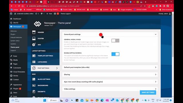Open the Prebuilt Websites submenu link
This screenshot has height=103, width=183.
(16, 37)
